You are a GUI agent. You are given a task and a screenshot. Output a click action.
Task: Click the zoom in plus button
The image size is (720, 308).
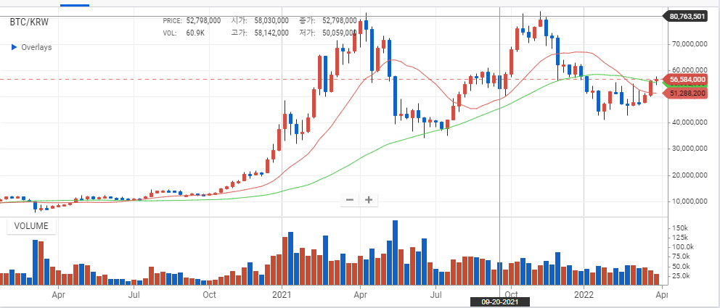(x=368, y=200)
